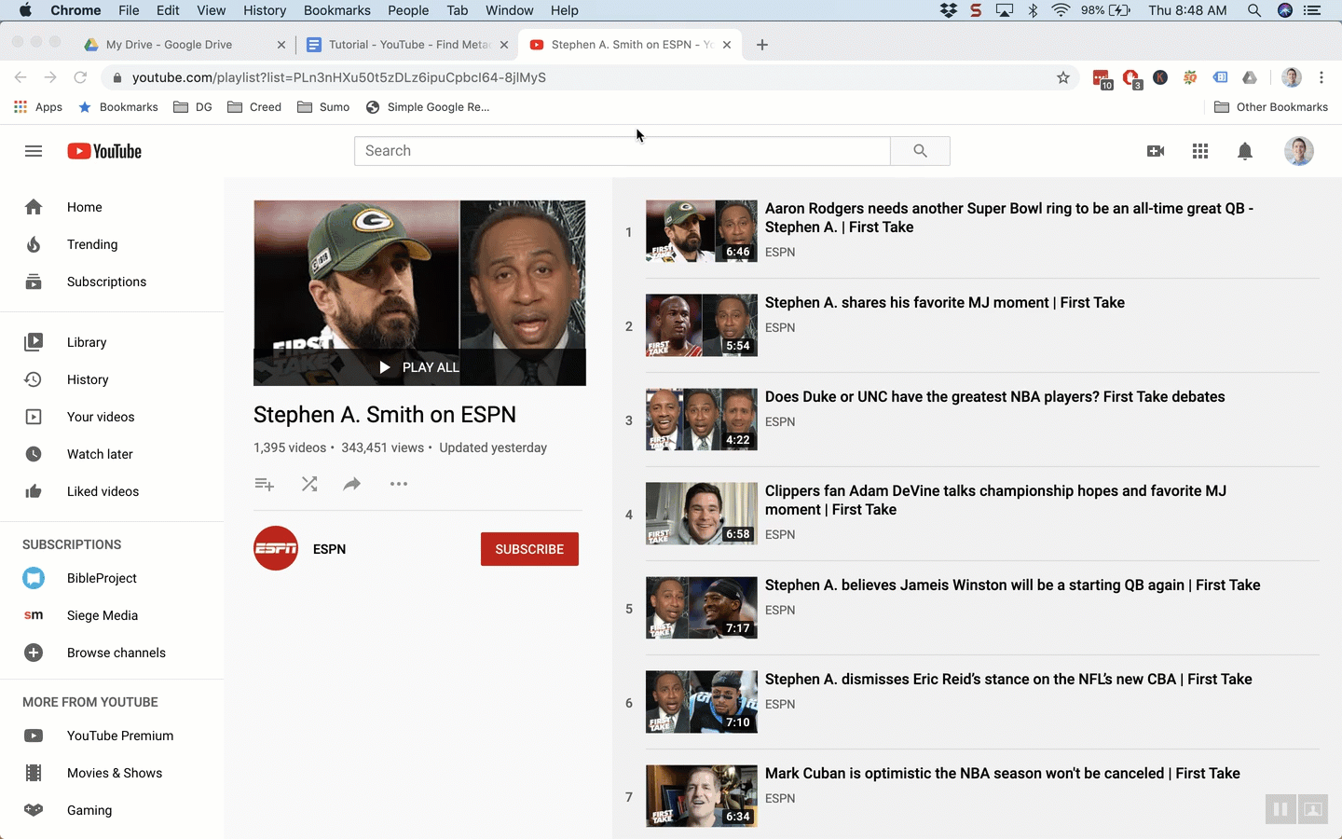Image resolution: width=1342 pixels, height=839 pixels.
Task: Expand the DG bookmarks folder
Action: tap(193, 107)
